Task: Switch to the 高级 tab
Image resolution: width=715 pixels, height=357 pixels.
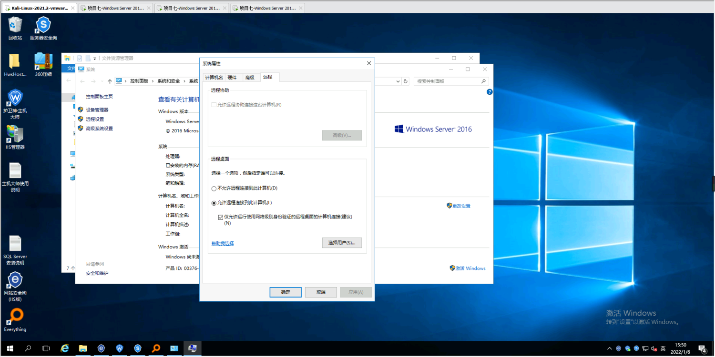Action: 250,78
